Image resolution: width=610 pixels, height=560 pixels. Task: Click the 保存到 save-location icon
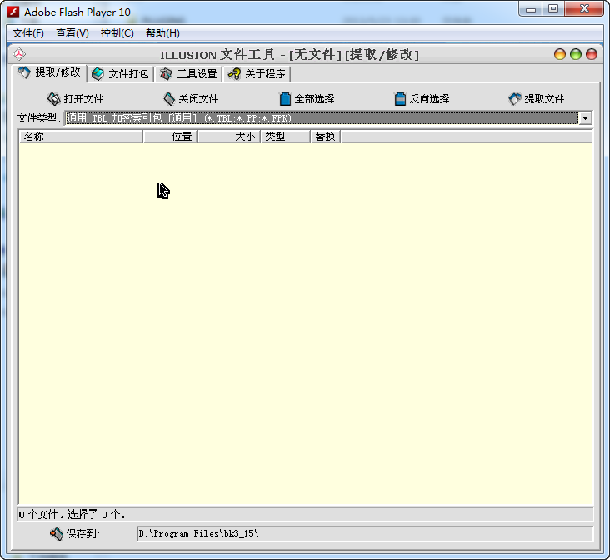tap(57, 534)
